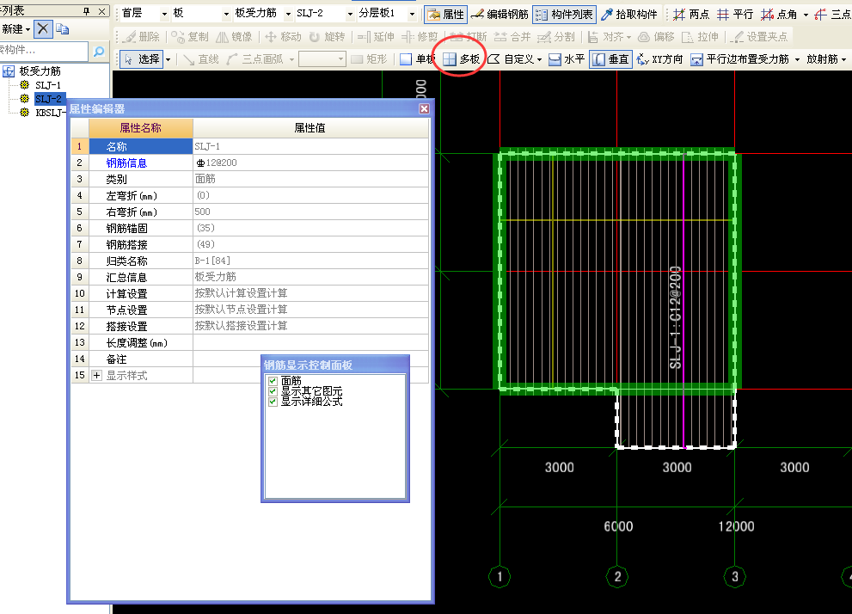Screen dimensions: 852x614
Task: Click the 移动 move tool
Action: point(283,36)
